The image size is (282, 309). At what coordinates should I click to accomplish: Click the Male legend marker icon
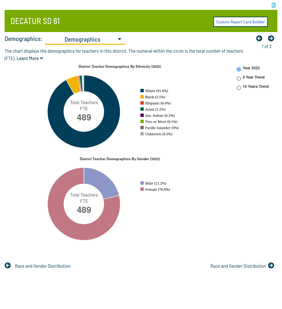coord(142,183)
